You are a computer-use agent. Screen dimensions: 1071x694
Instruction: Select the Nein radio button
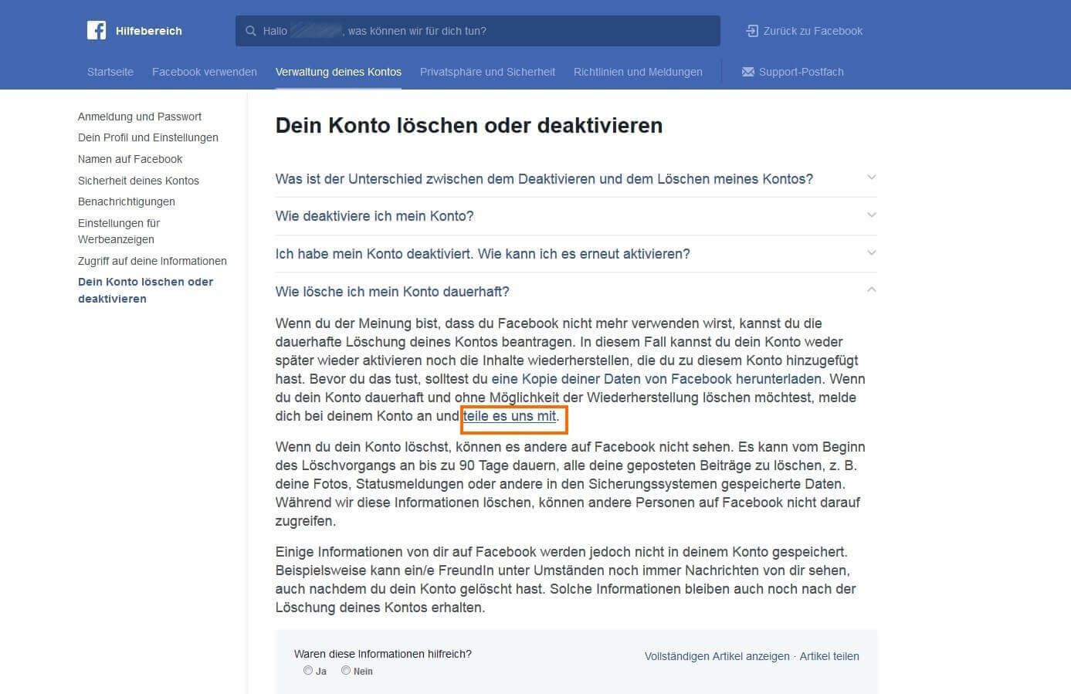pos(346,670)
